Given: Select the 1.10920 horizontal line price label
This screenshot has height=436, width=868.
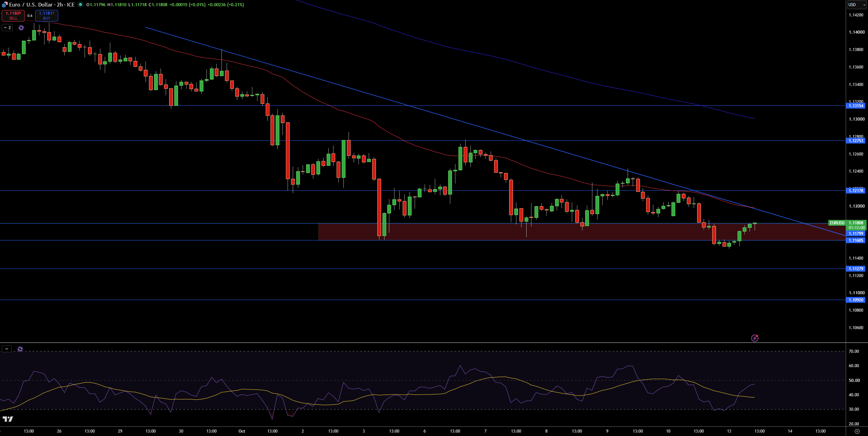Looking at the screenshot, I should [x=856, y=300].
